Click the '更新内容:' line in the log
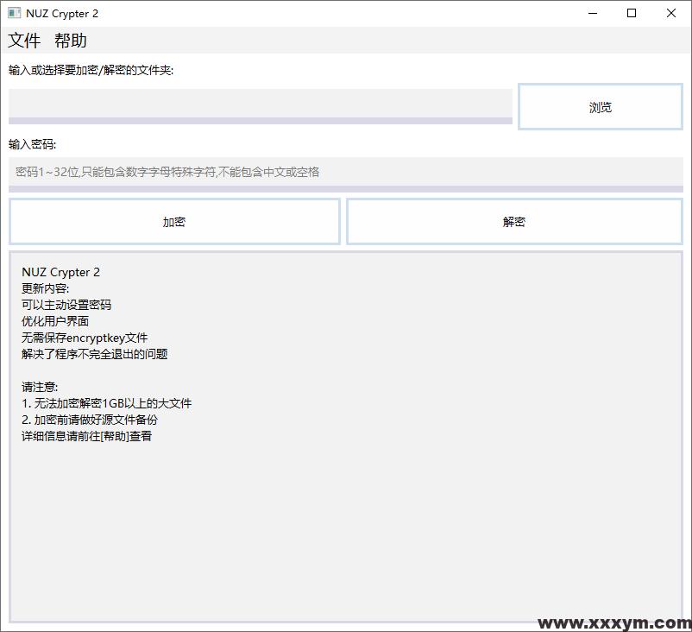The width and height of the screenshot is (692, 632). [46, 288]
